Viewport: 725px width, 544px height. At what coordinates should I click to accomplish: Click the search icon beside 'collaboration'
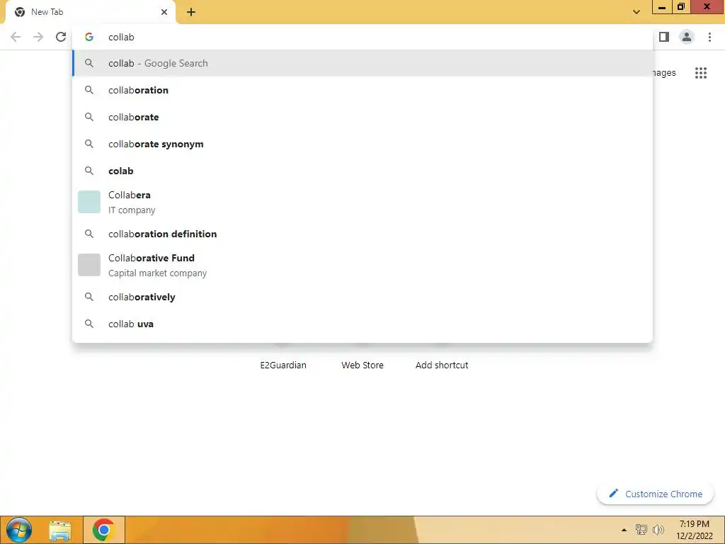click(x=89, y=90)
